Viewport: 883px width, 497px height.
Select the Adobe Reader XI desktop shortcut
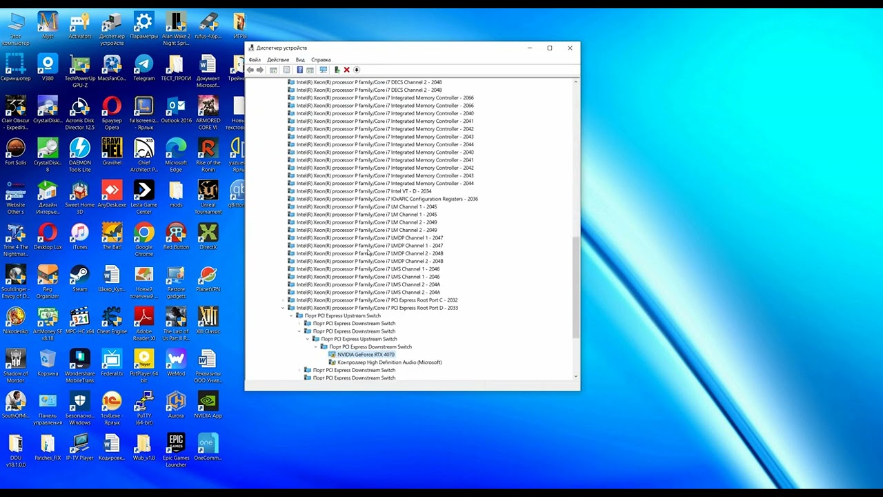coord(143,324)
